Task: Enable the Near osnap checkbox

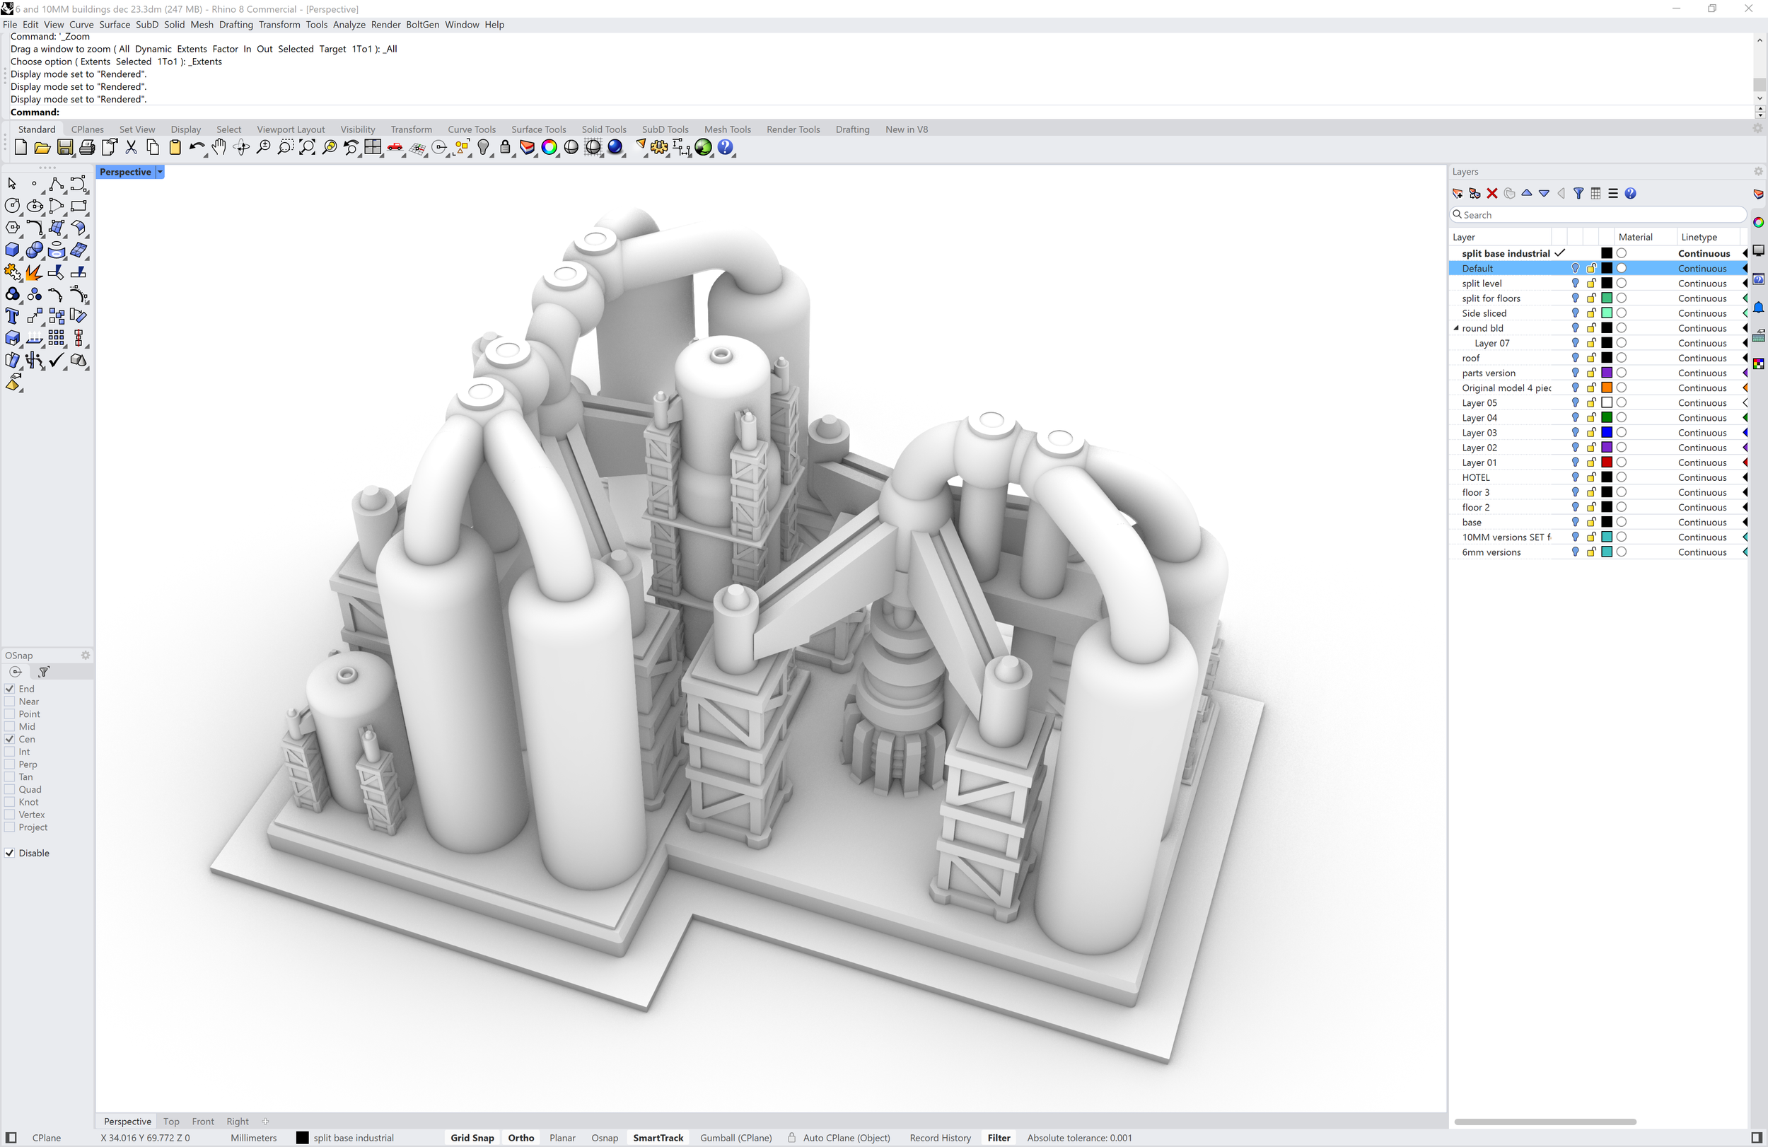Action: click(x=11, y=701)
